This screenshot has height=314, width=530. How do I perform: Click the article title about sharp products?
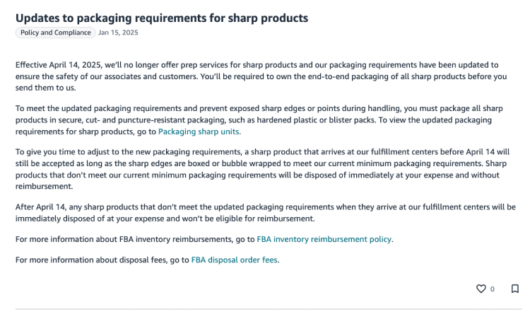coord(162,16)
